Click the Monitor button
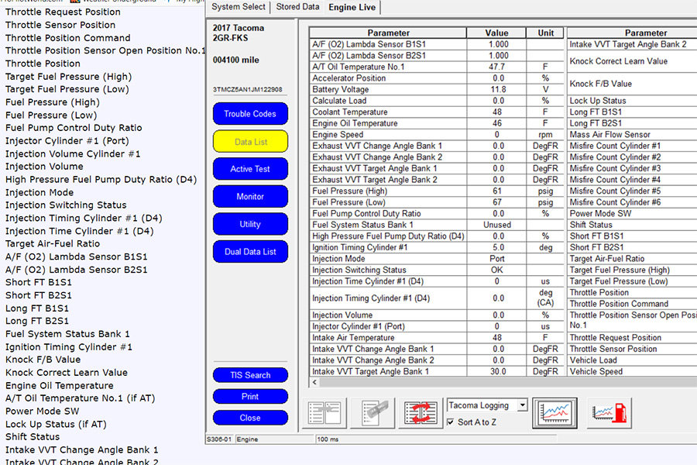Viewport: 697px width, 465px height. point(250,196)
